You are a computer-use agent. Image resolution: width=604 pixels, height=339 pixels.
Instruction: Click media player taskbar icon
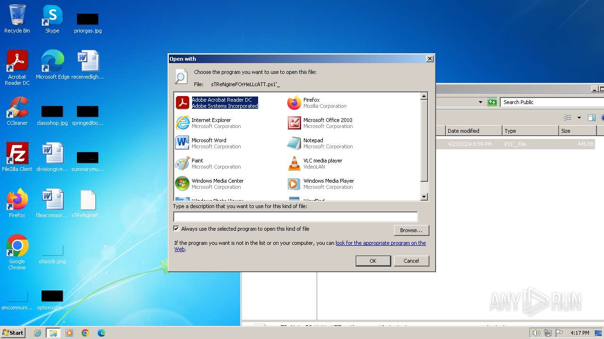click(x=69, y=333)
